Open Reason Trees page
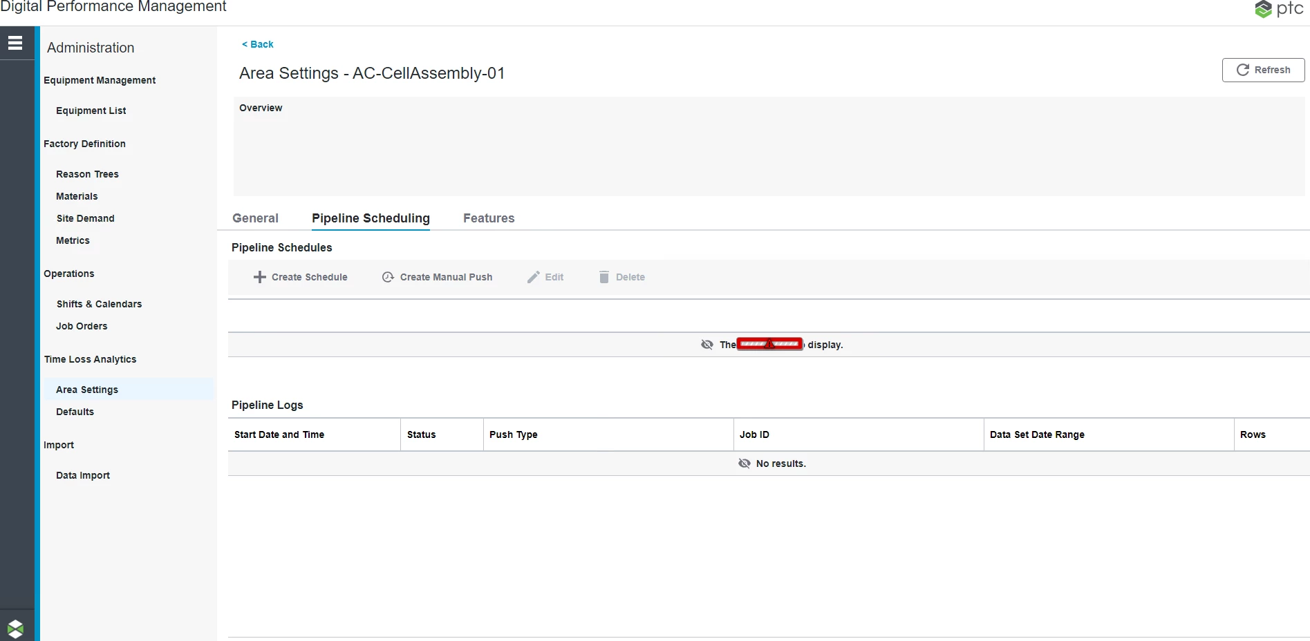Screen dimensions: 1310x641 (x=87, y=174)
